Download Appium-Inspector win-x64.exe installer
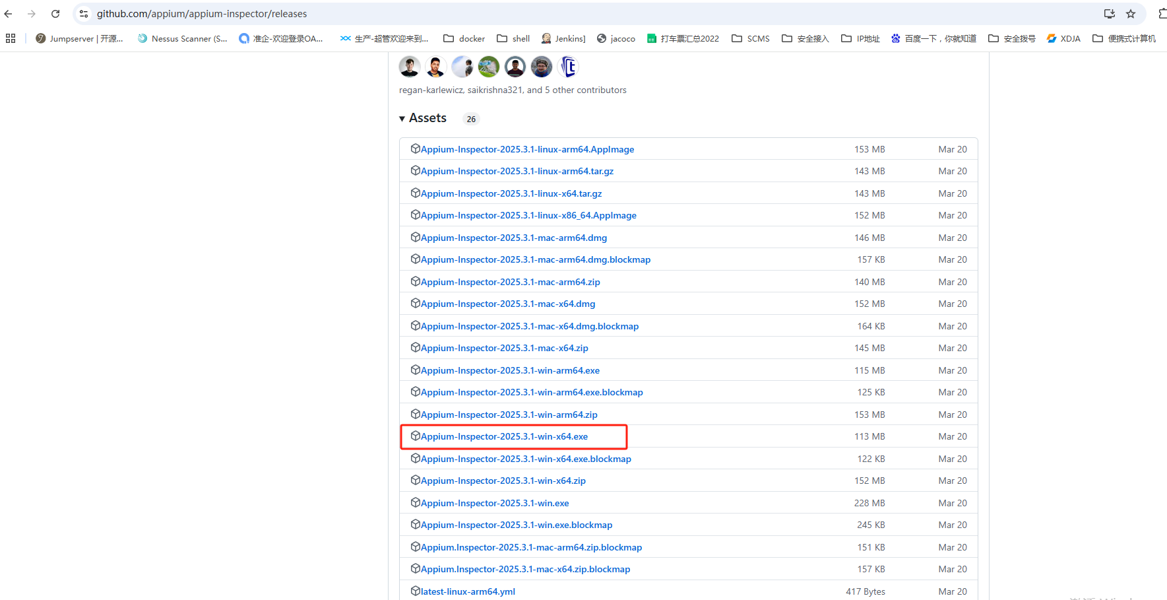This screenshot has height=600, width=1167. click(505, 436)
